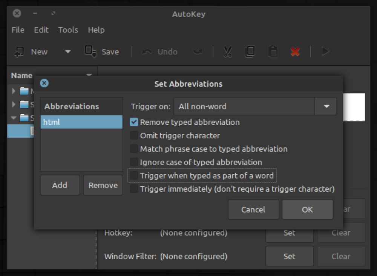This screenshot has width=377, height=276.
Task: Click the Run play triangle icon
Action: point(325,52)
